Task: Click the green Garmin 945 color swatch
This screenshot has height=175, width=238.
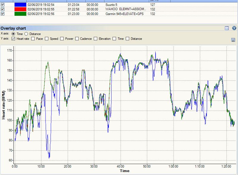Action: (20, 14)
